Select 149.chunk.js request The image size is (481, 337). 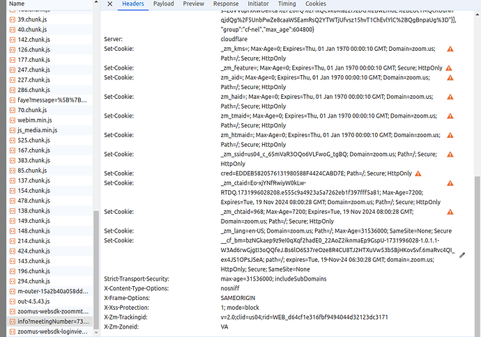[x=49, y=221]
